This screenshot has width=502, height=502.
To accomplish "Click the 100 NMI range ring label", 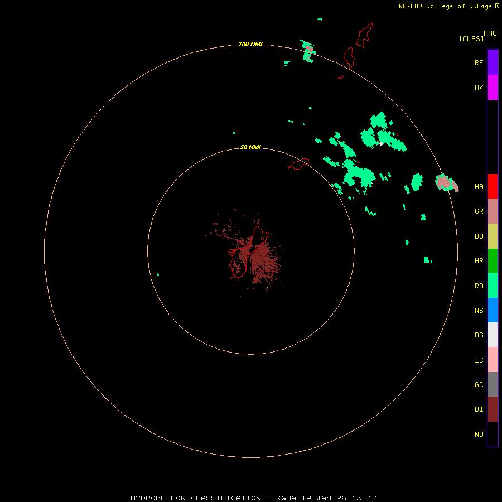I will click(250, 44).
